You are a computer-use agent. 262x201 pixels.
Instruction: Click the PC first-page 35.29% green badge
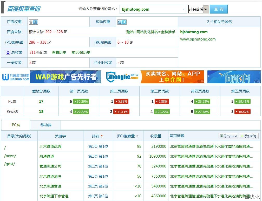pos(81,102)
